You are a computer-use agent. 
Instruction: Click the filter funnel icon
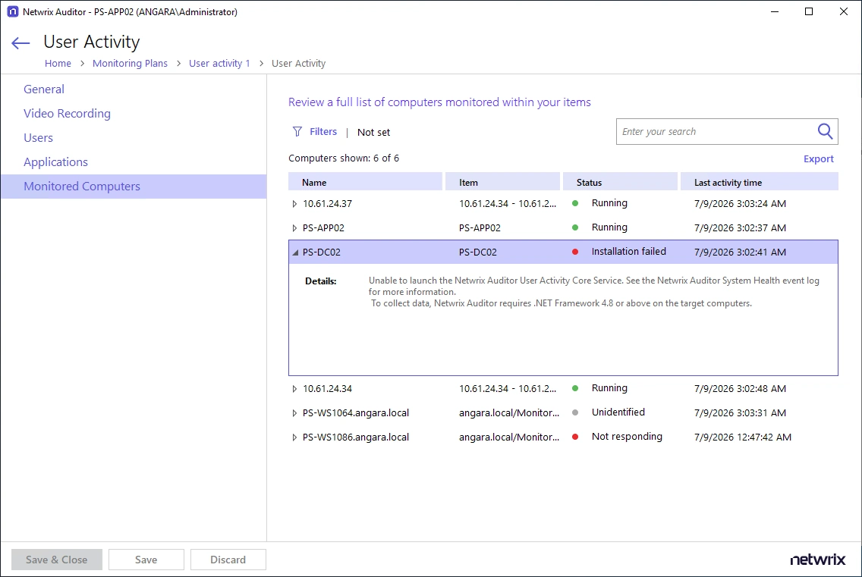297,131
